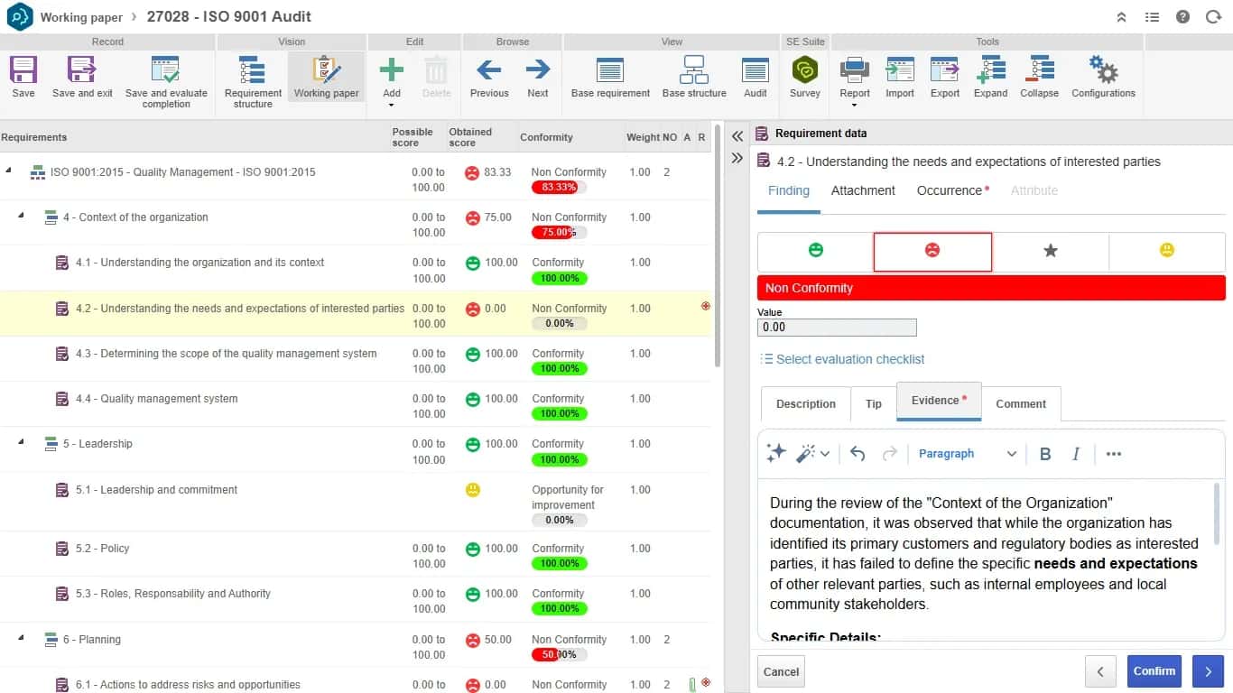Toggle bold formatting in evidence editor
Viewport: 1233px width, 693px height.
point(1045,454)
